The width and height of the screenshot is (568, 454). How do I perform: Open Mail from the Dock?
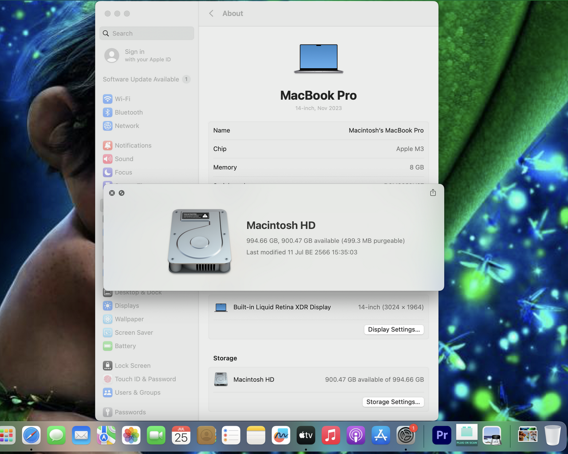81,435
